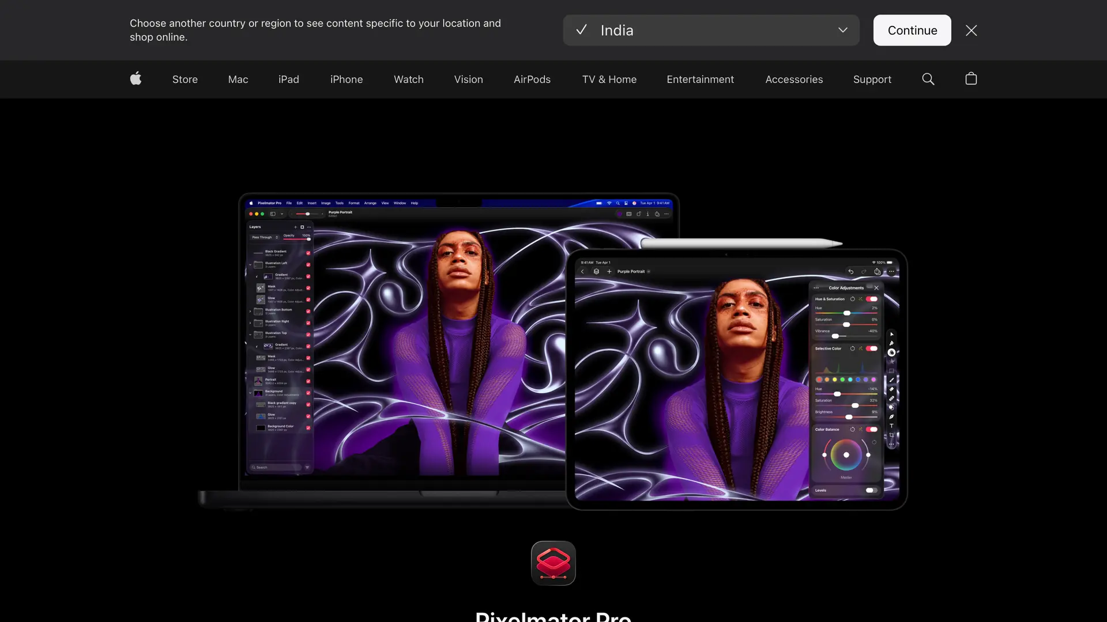Enable the Levels switch

(x=872, y=490)
